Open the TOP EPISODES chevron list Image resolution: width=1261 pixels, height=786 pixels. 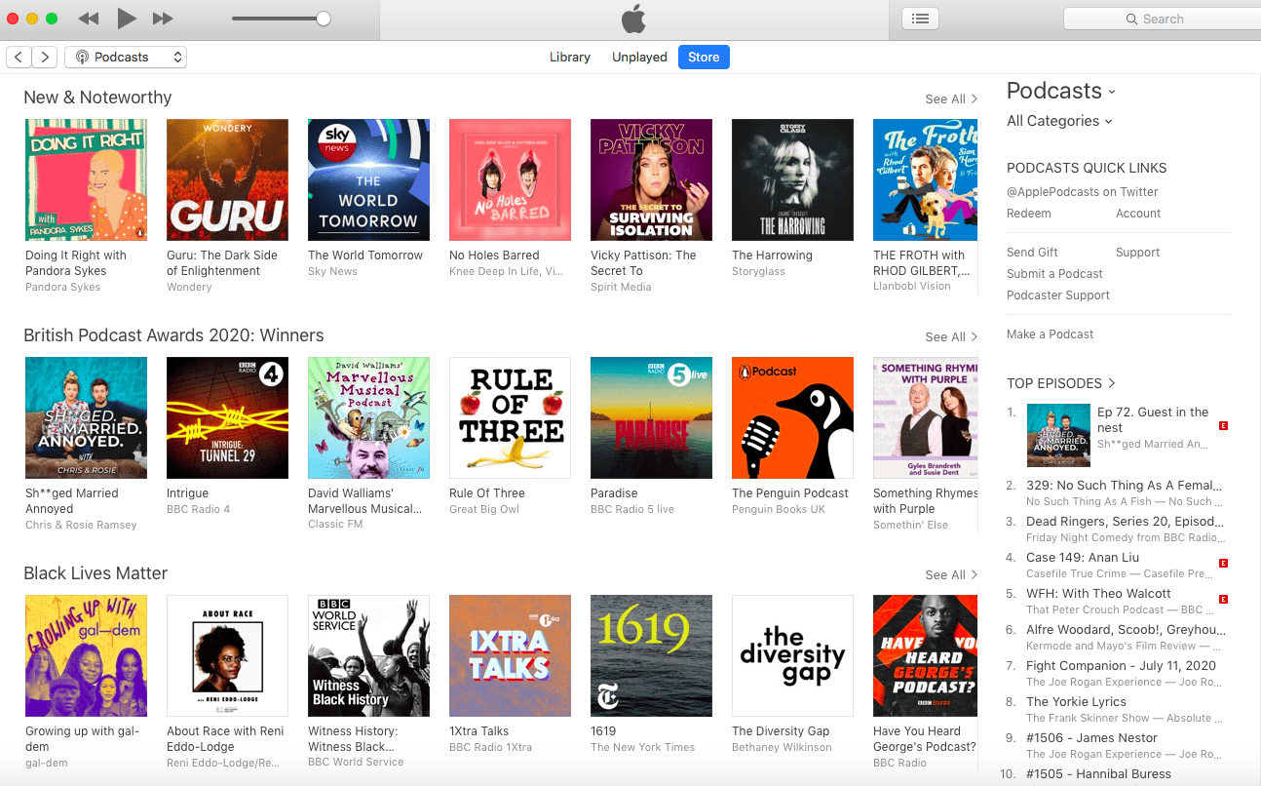(1061, 383)
